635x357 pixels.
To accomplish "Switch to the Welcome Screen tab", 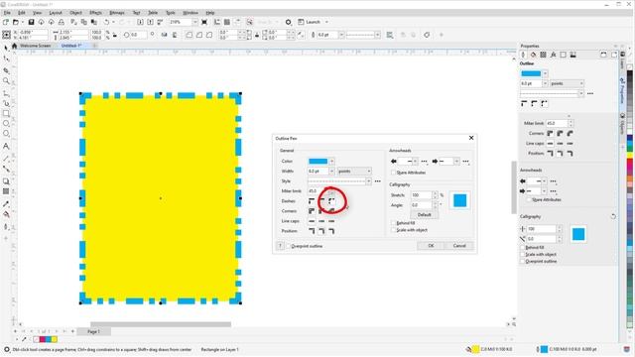I will tap(36, 46).
